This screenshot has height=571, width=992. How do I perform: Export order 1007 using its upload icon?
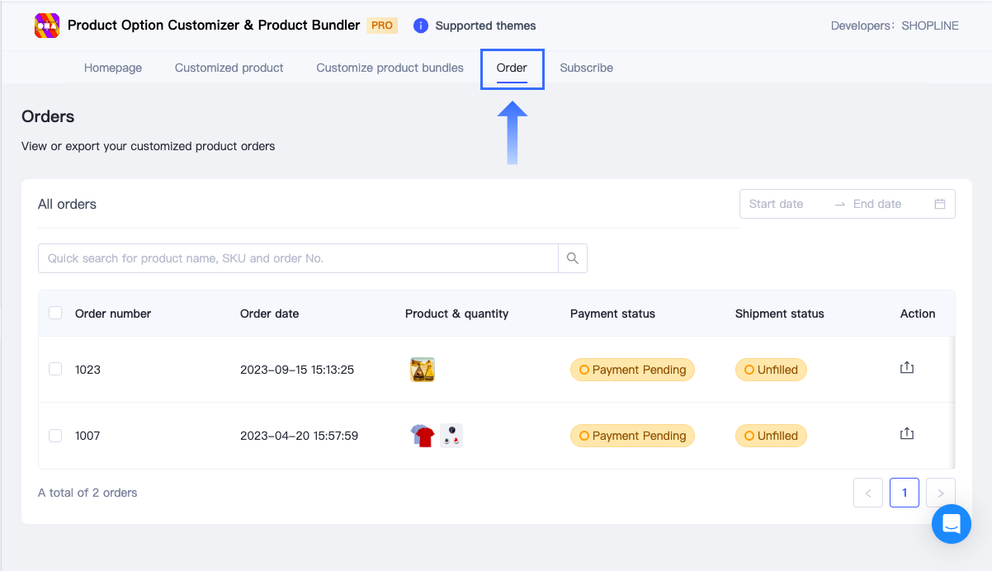point(907,432)
